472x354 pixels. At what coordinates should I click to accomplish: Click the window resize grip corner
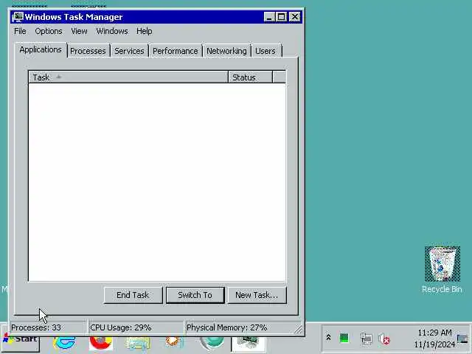[298, 329]
